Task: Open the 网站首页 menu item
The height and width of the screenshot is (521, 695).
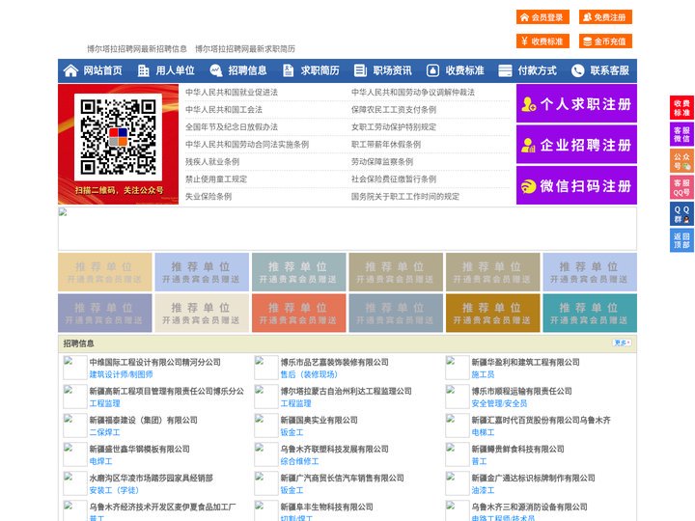Action: tap(103, 70)
